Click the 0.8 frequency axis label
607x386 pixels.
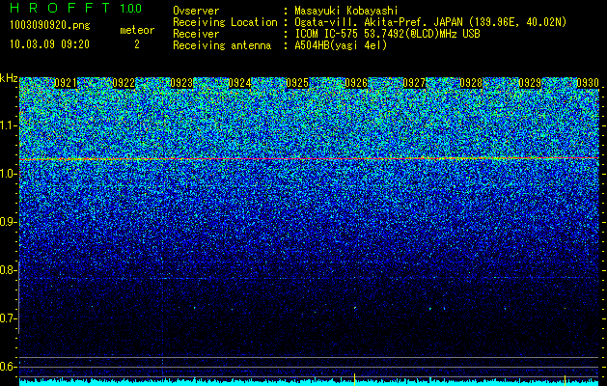point(8,270)
